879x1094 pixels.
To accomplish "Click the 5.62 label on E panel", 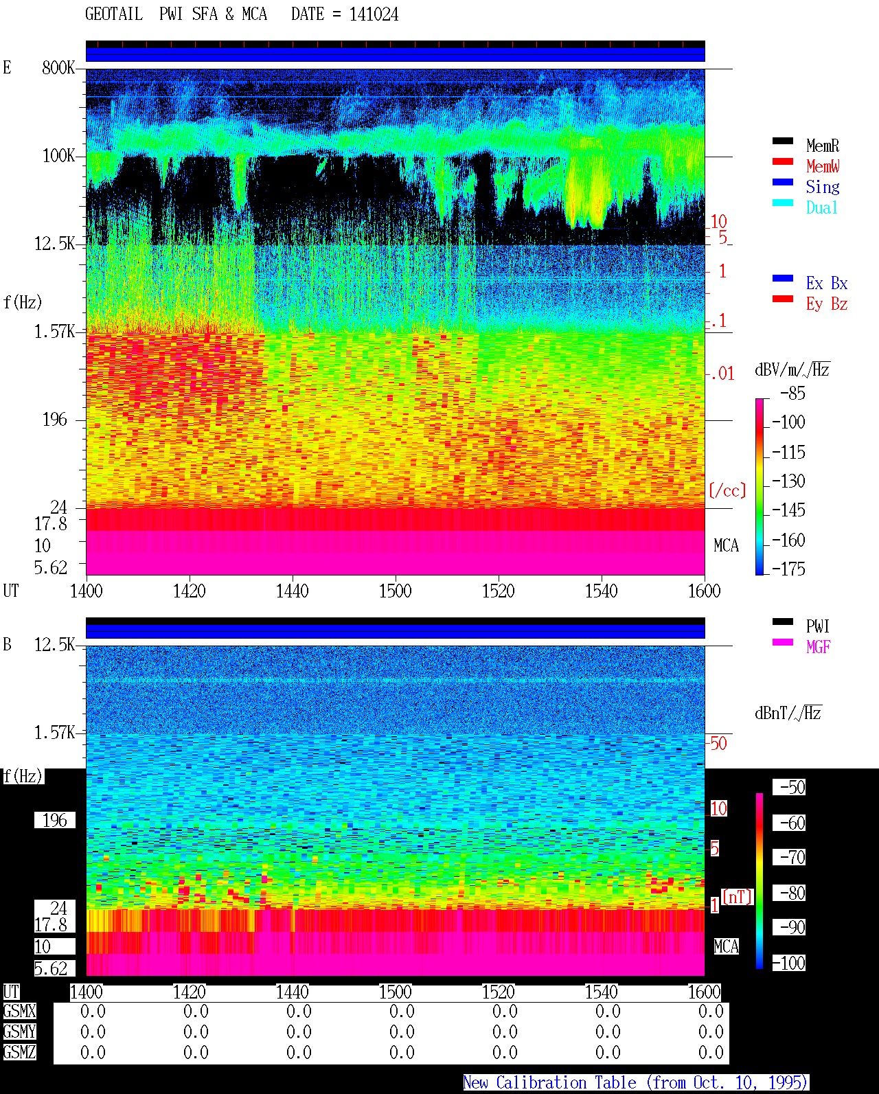I will point(51,568).
